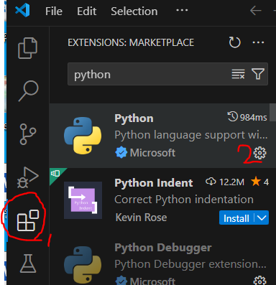Click the Python extension logo
Viewport: 276px width, 285px height.
tap(83, 136)
